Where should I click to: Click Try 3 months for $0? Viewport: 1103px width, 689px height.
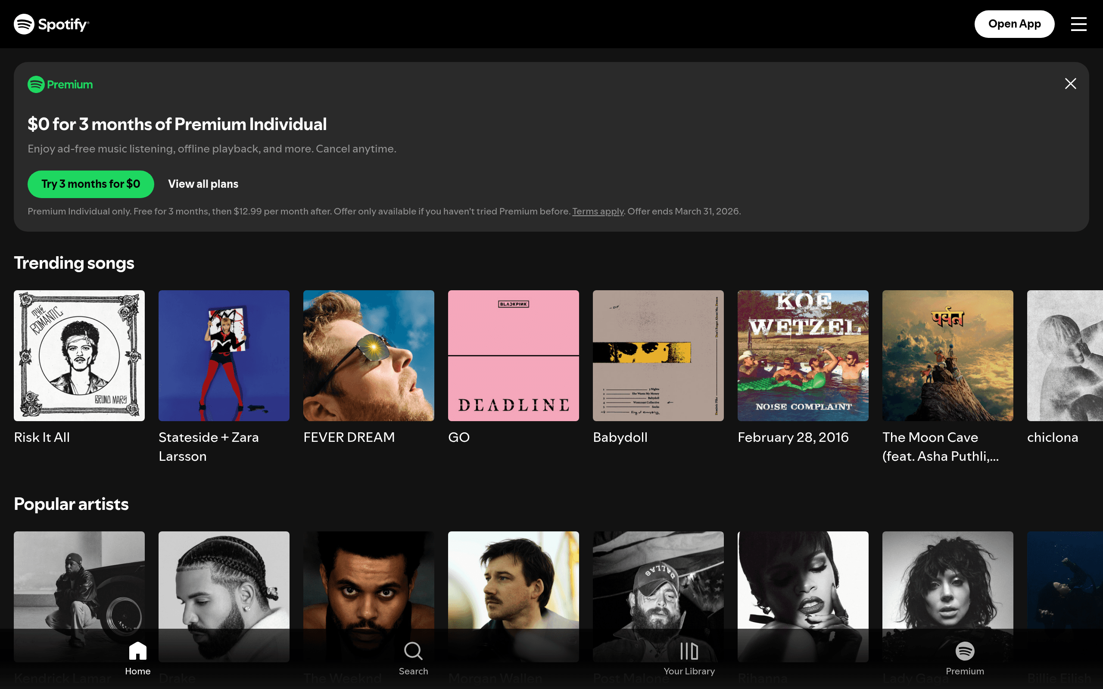point(91,184)
